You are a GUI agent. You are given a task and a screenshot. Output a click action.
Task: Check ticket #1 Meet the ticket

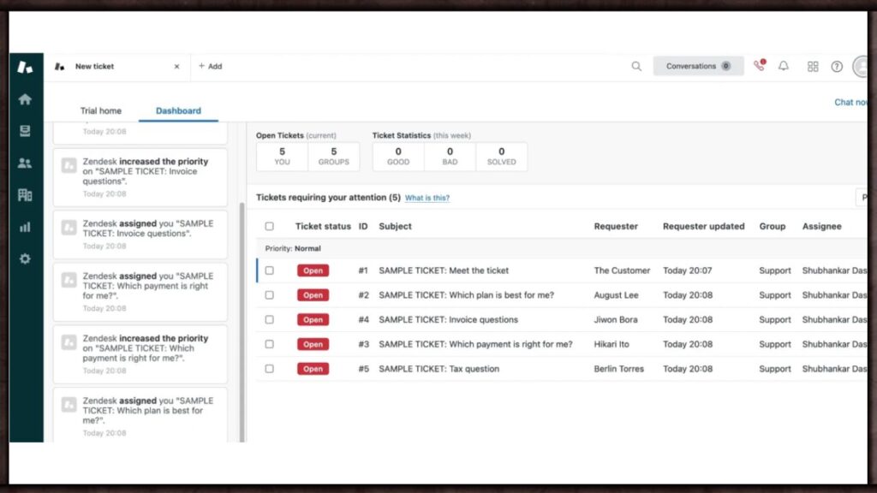[270, 270]
